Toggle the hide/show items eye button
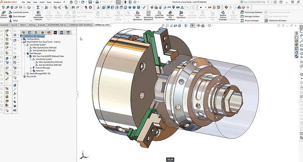This screenshot has height=162, width=303. coord(192,26)
